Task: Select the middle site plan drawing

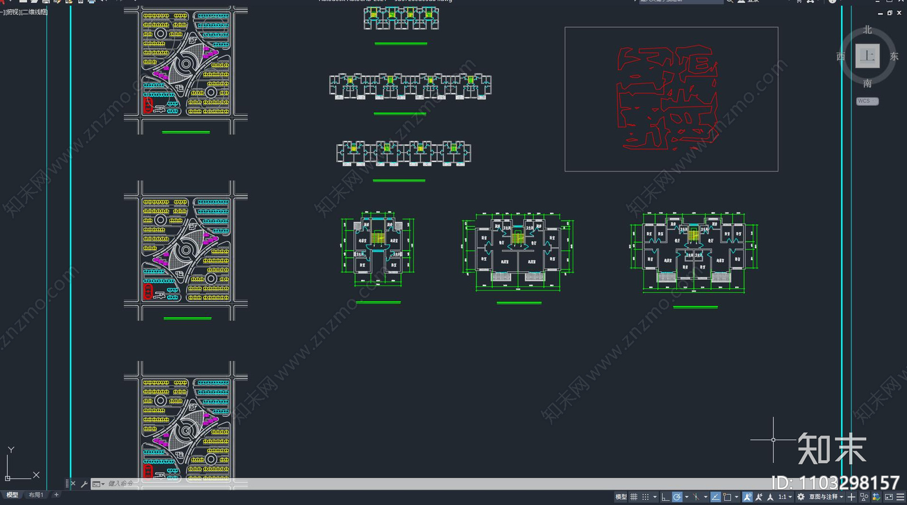Action: (186, 251)
